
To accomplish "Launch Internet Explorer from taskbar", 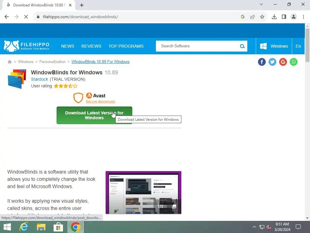I will click(24, 227).
